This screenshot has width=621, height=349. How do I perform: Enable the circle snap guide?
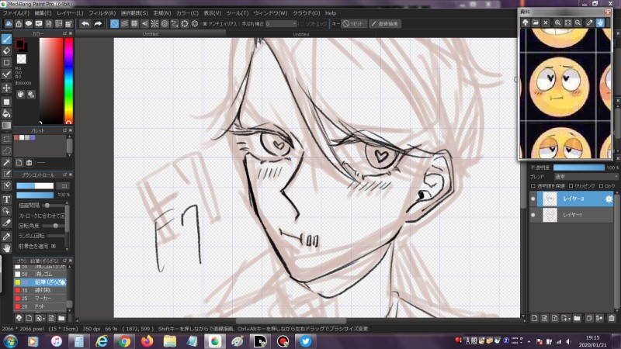pos(165,24)
